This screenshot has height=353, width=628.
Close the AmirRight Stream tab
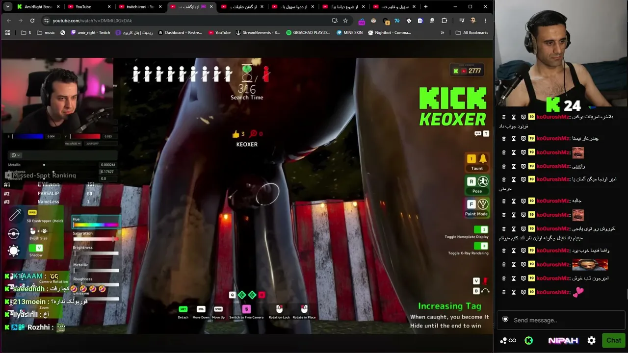click(x=58, y=7)
